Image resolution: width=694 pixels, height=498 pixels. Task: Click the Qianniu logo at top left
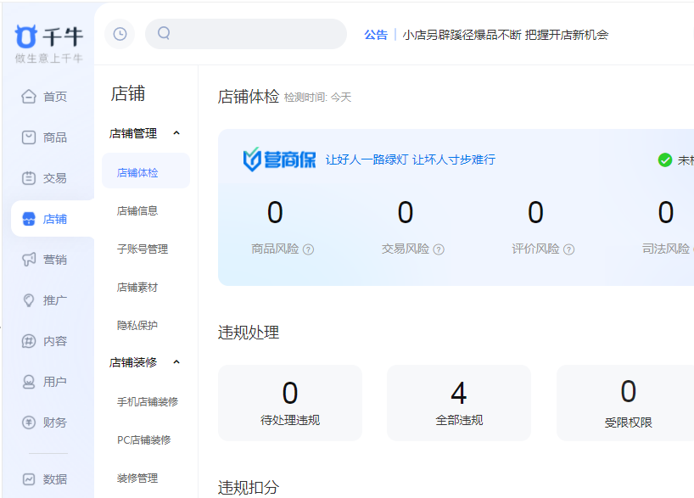[48, 43]
